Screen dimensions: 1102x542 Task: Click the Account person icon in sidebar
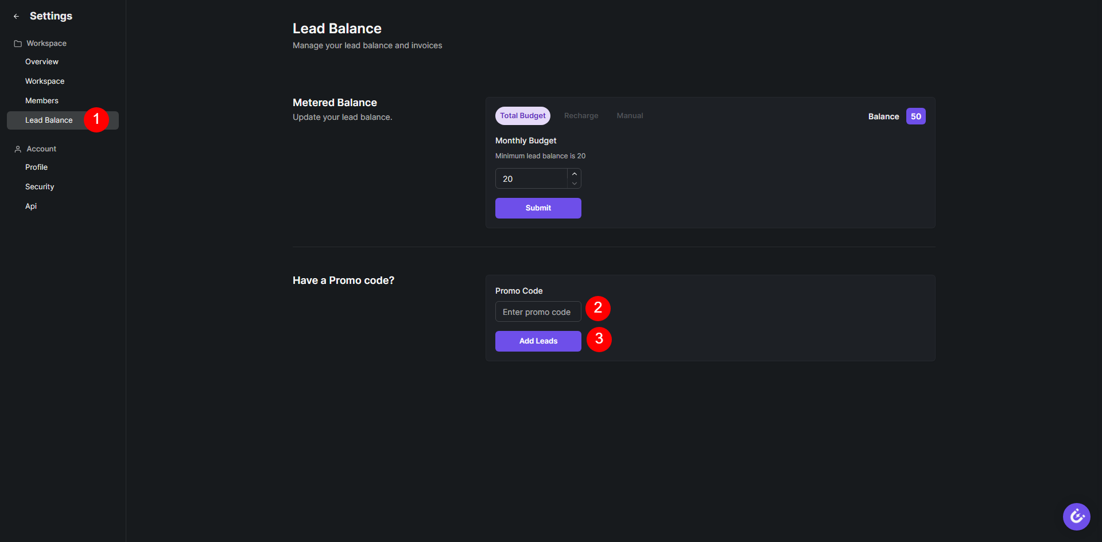click(18, 149)
